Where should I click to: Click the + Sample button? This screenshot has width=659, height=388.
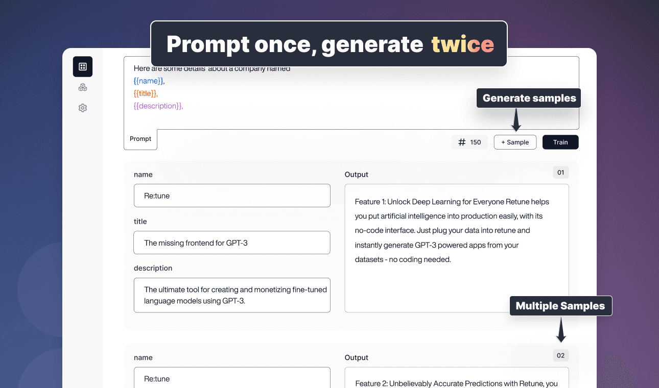tap(515, 142)
